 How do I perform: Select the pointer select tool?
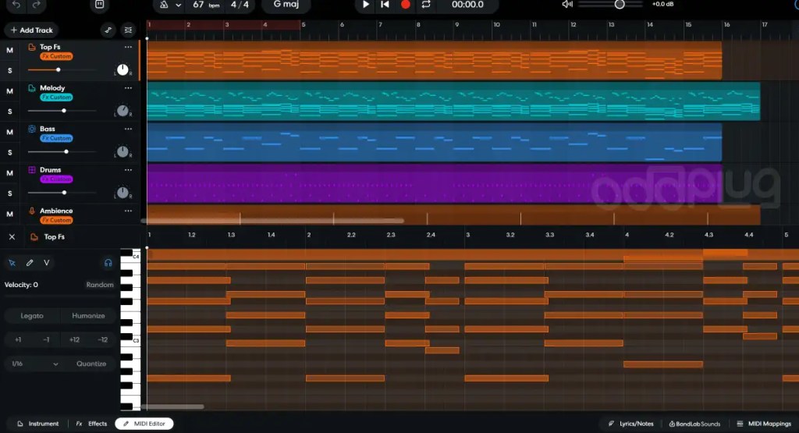coord(12,263)
